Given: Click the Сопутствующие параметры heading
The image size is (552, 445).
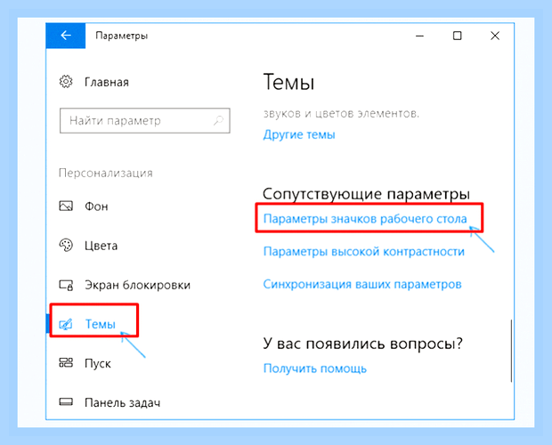Looking at the screenshot, I should pyautogui.click(x=366, y=194).
